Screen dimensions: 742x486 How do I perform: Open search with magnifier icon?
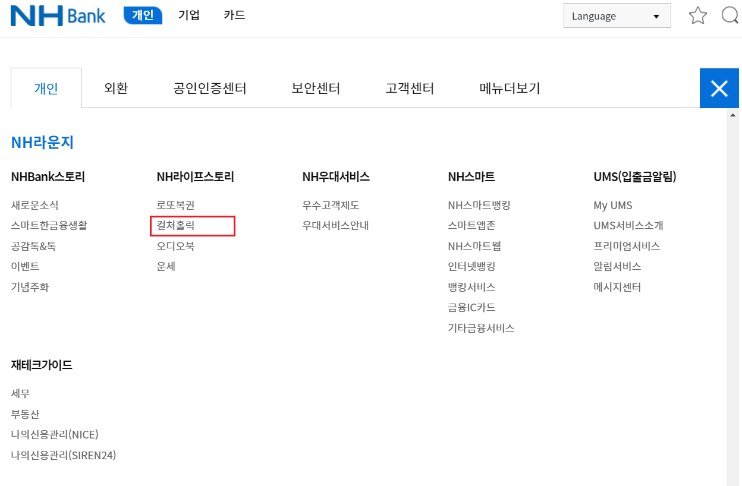(x=731, y=15)
